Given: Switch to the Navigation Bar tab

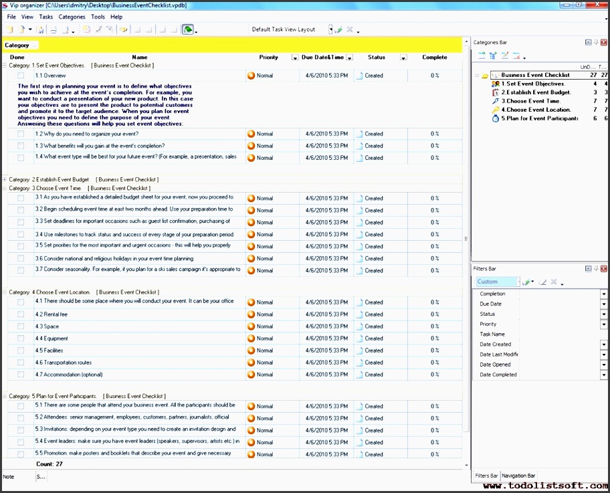Looking at the screenshot, I should coord(518,476).
